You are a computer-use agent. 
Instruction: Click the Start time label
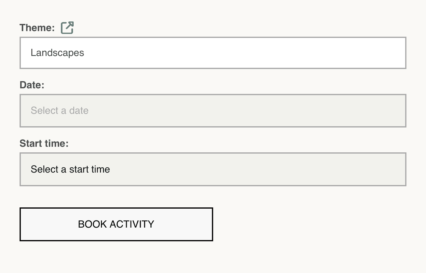click(44, 144)
